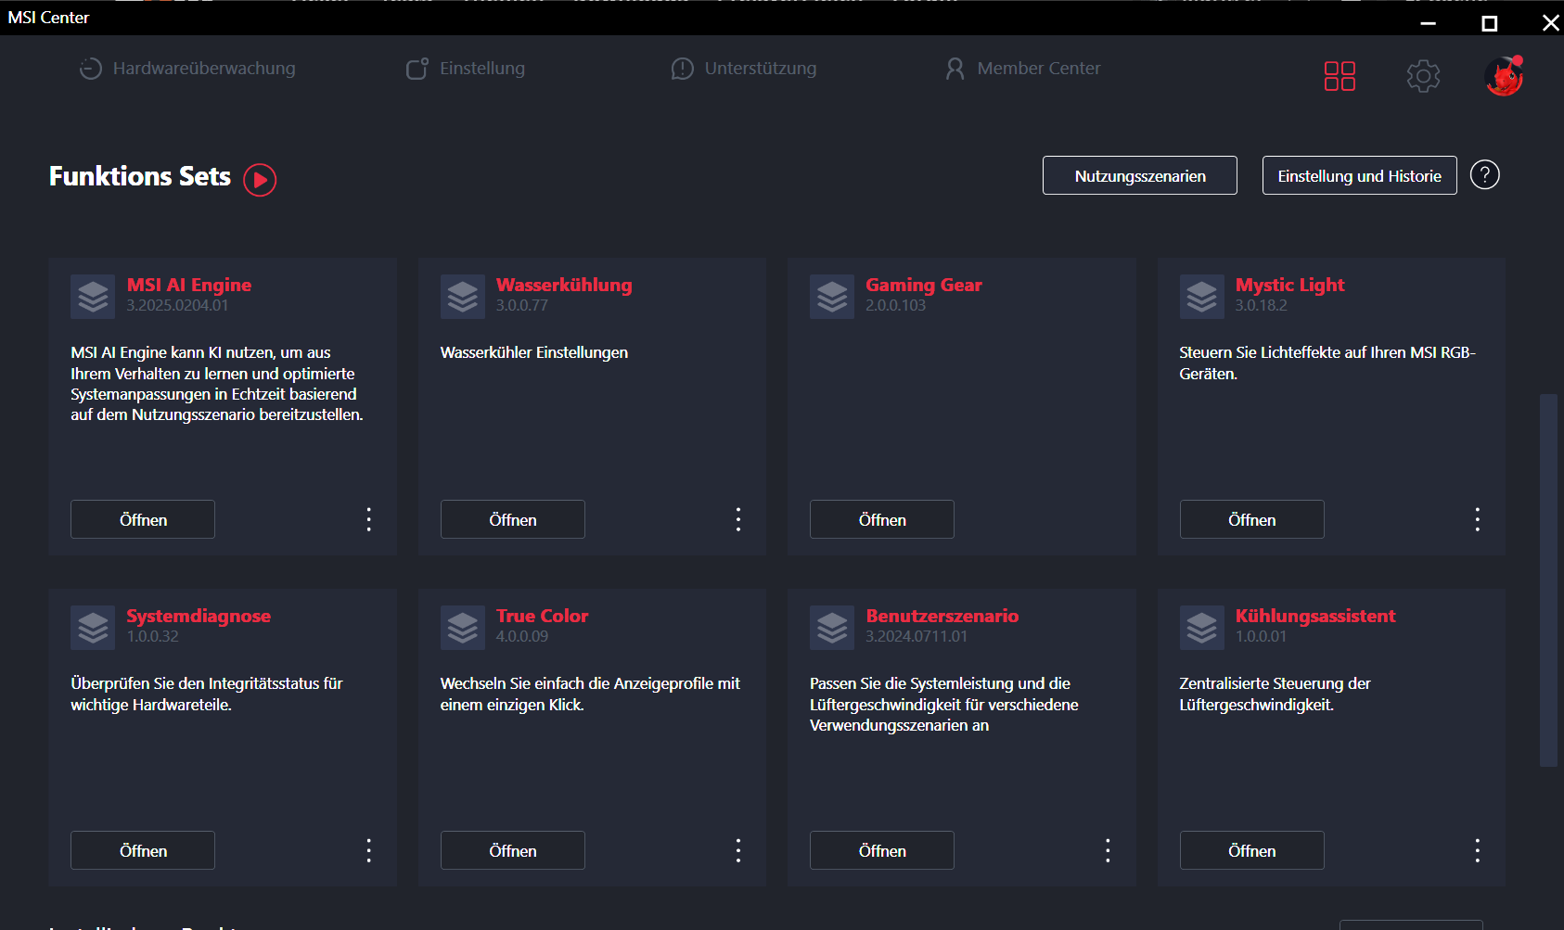This screenshot has width=1564, height=930.
Task: Click Gaming Gear version 2.0.0.103
Action: tap(896, 305)
